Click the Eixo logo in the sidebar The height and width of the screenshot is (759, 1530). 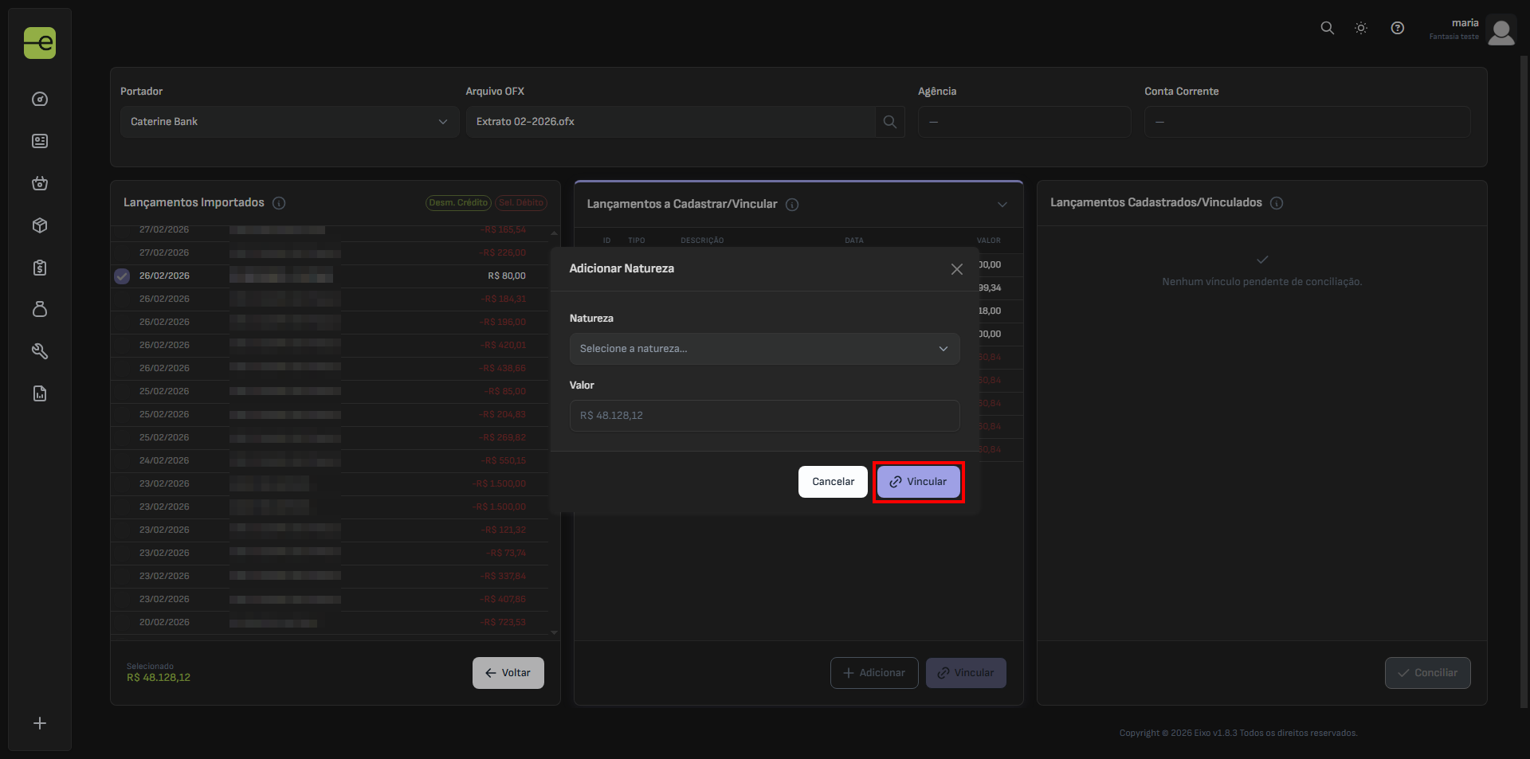40,43
